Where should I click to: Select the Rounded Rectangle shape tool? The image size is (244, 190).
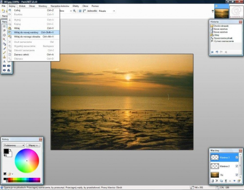pos(9,66)
